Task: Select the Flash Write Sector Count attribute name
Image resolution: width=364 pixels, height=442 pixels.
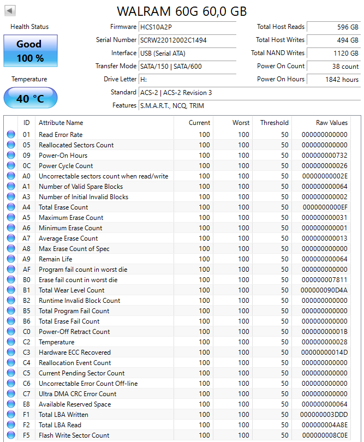Action: (74, 435)
